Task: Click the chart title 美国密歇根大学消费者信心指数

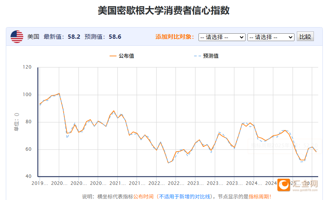Action: tap(164, 10)
